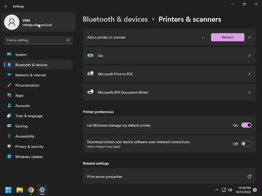Image resolution: width=262 pixels, height=196 pixels.
Task: Open the Microsoft XPS Document Writer chevron
Action: pyautogui.click(x=249, y=92)
